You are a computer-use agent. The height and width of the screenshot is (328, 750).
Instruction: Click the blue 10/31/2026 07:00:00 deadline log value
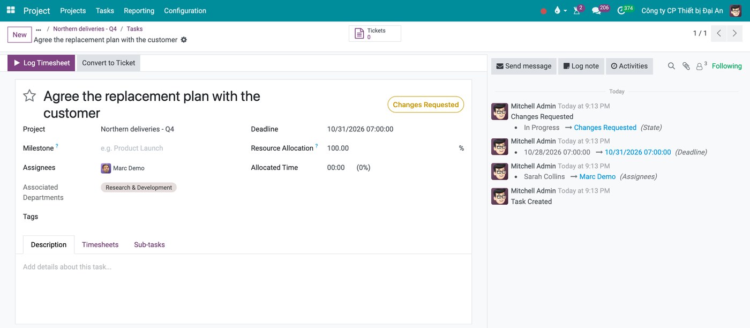tap(637, 152)
